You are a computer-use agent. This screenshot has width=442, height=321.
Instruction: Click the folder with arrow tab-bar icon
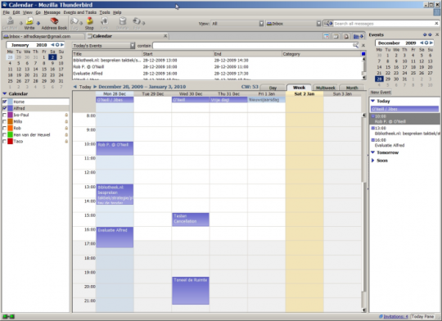pos(359,36)
